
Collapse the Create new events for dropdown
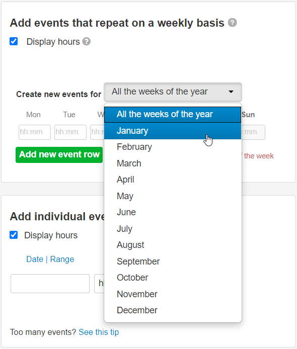(173, 92)
